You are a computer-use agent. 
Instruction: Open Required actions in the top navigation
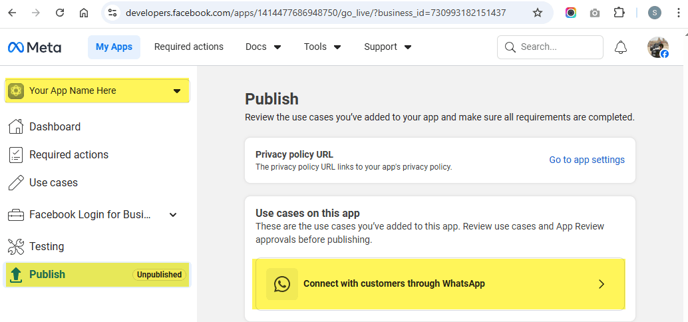pyautogui.click(x=189, y=47)
